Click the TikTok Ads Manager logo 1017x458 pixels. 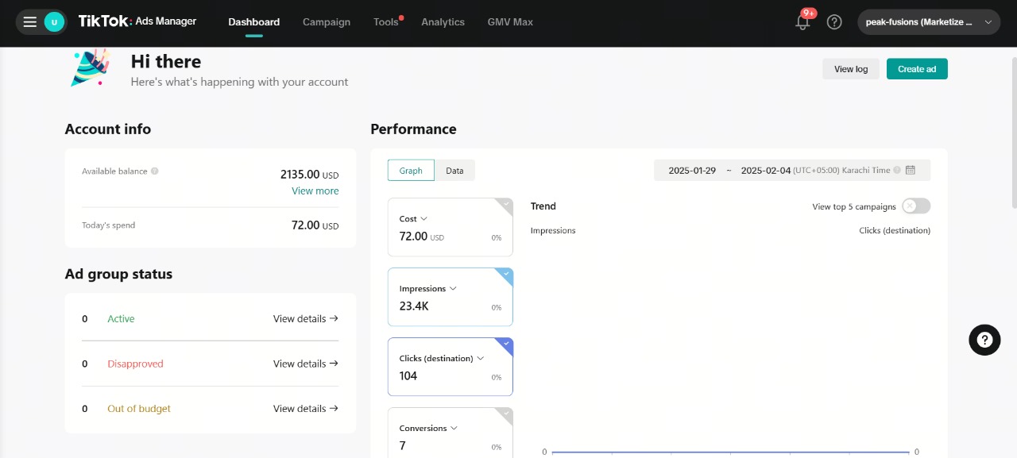tap(137, 21)
